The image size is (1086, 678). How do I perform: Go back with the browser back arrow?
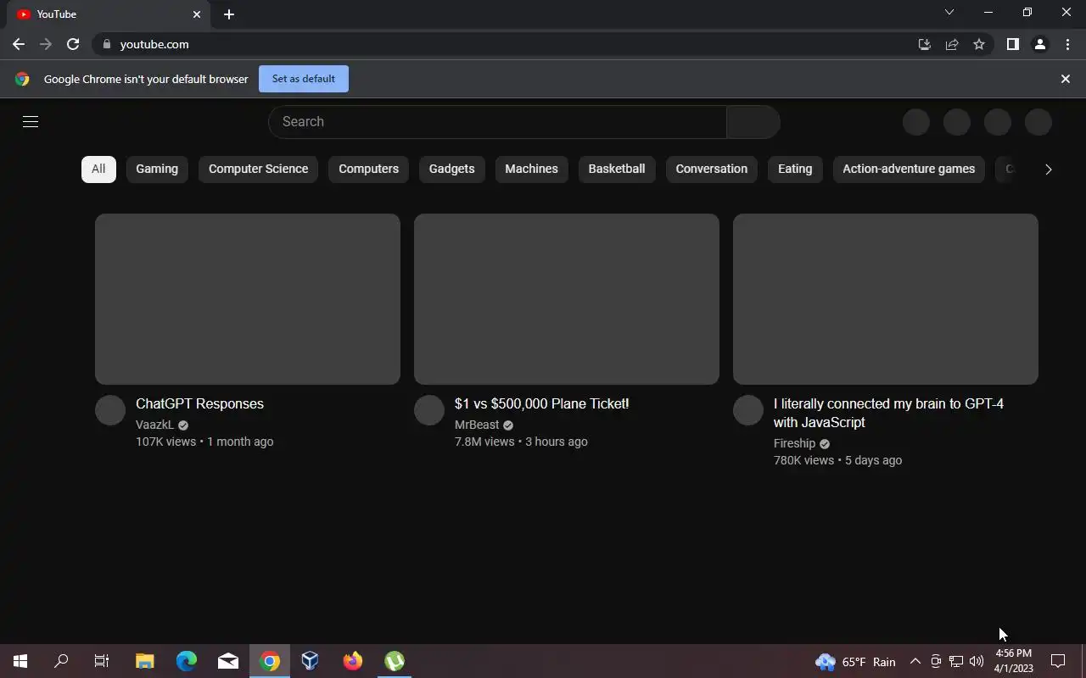(x=19, y=44)
